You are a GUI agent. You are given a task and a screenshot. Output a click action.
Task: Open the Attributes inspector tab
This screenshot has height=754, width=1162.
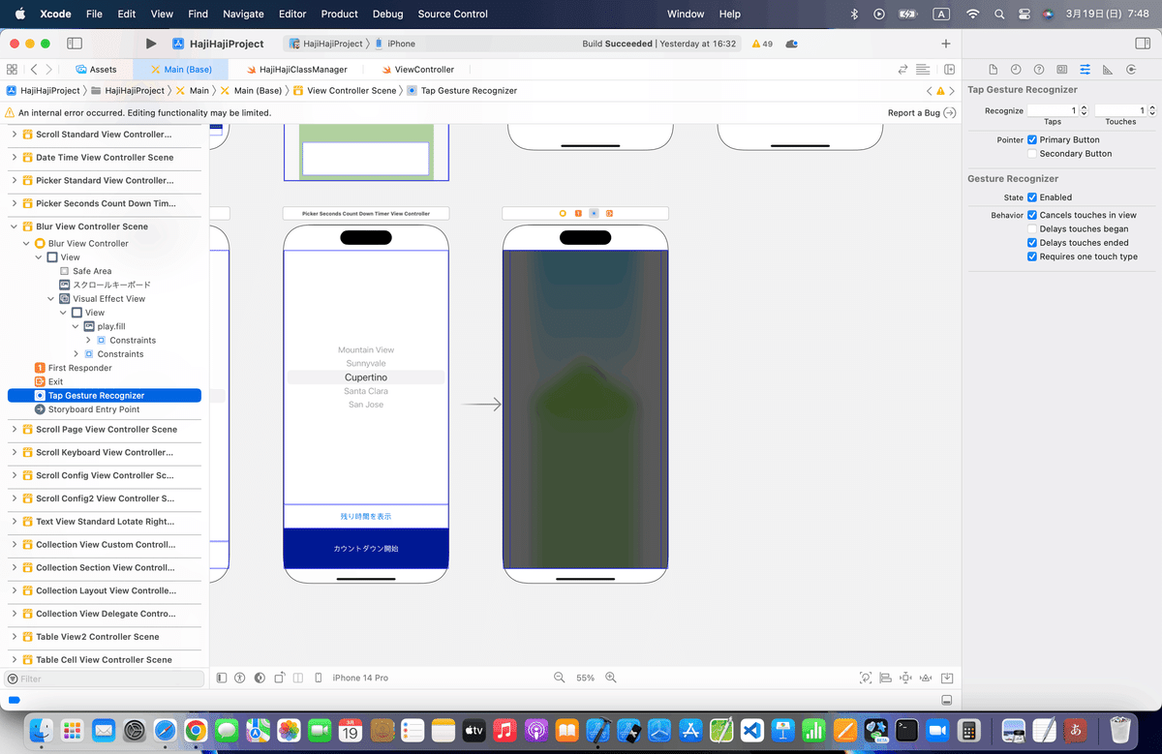pos(1086,70)
